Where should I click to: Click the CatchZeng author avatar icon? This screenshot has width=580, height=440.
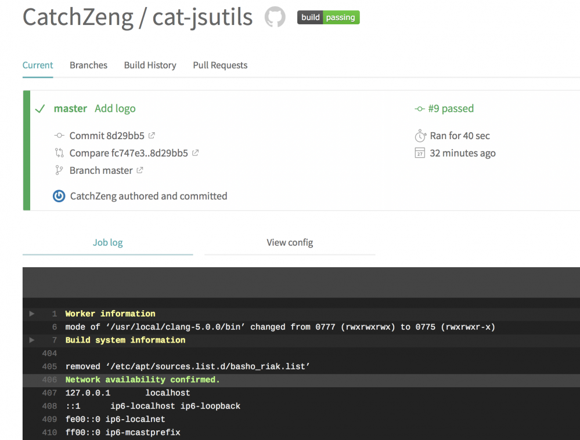click(59, 196)
